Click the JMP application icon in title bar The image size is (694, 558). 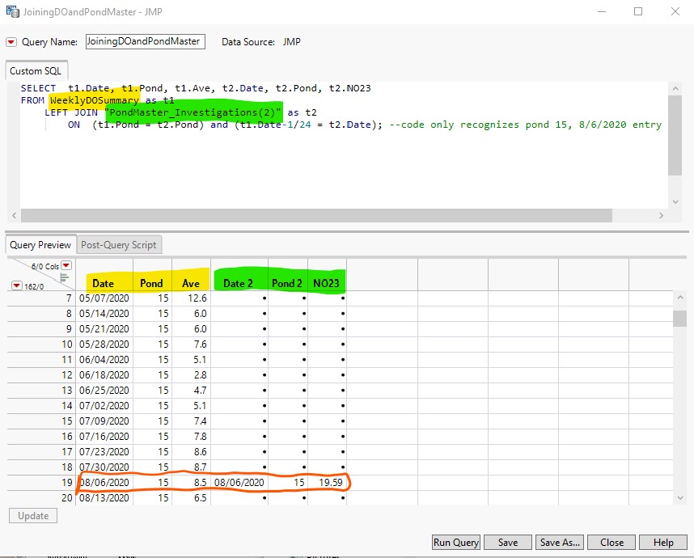point(11,12)
